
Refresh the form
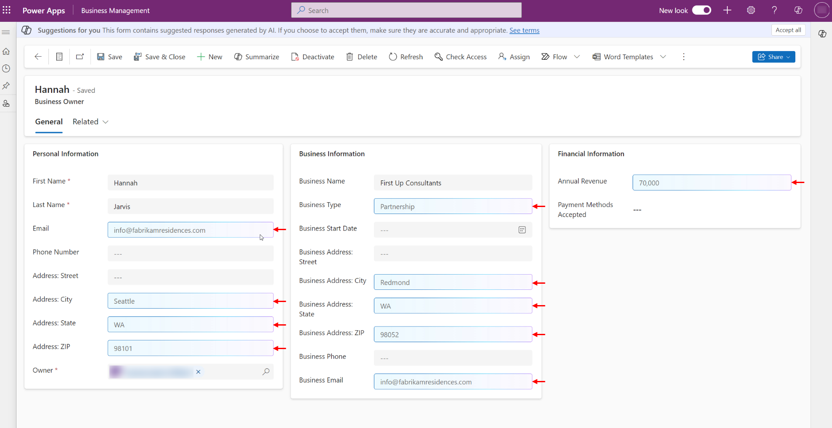point(406,57)
